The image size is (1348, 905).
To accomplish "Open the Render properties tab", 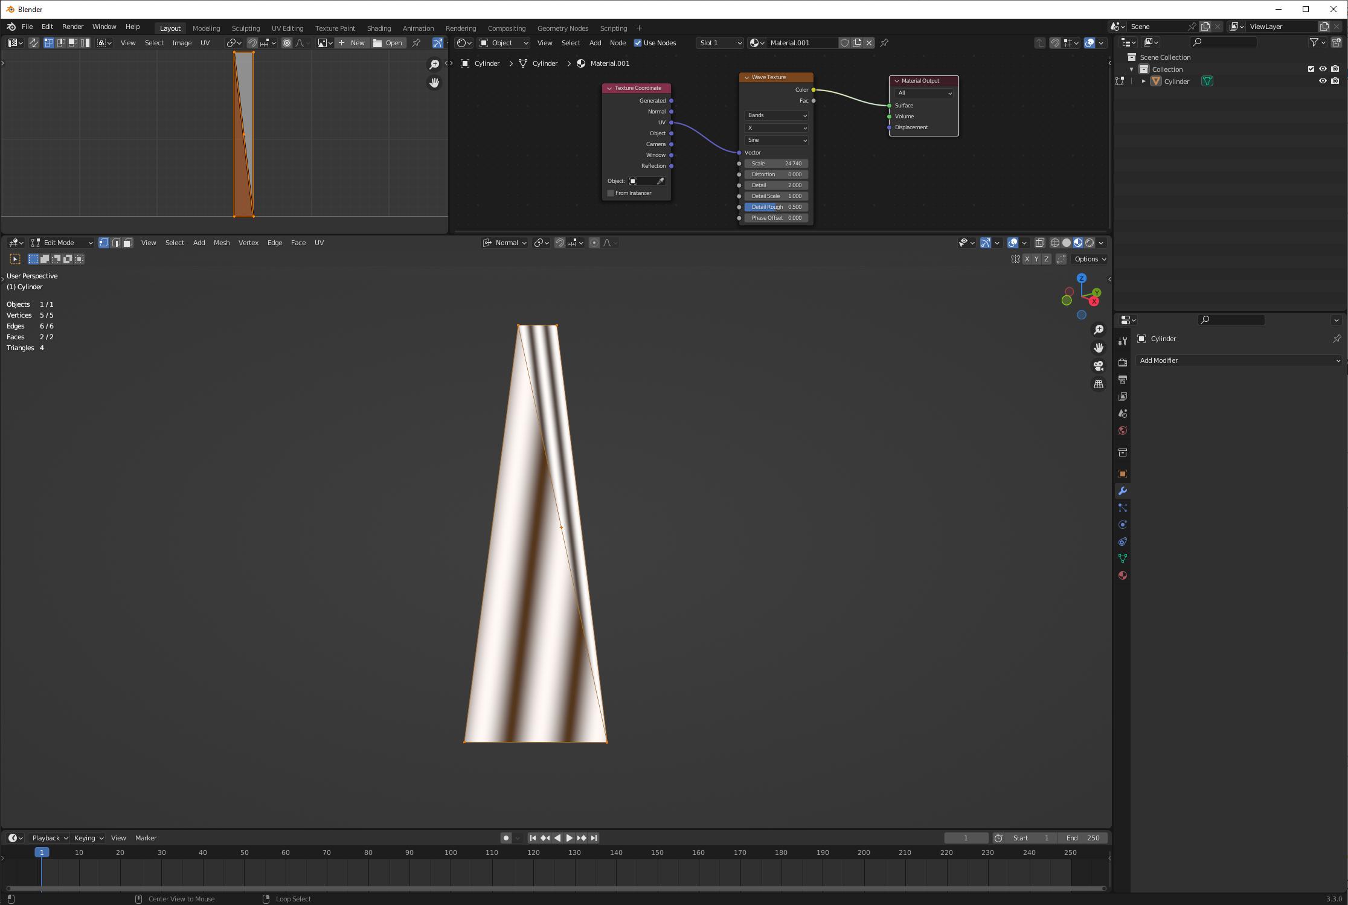I will coord(1123,363).
